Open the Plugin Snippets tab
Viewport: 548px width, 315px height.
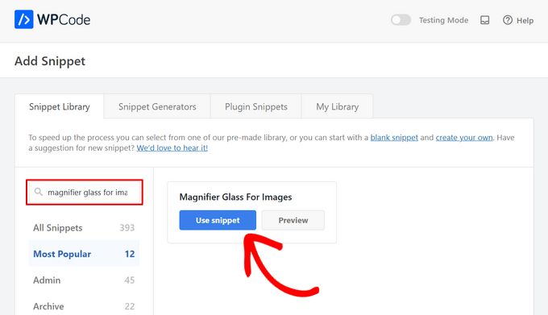(255, 106)
